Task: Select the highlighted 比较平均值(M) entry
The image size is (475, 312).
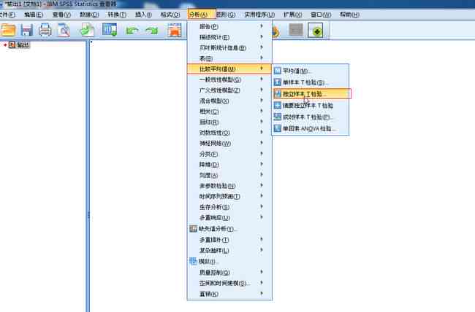Action: tap(229, 69)
